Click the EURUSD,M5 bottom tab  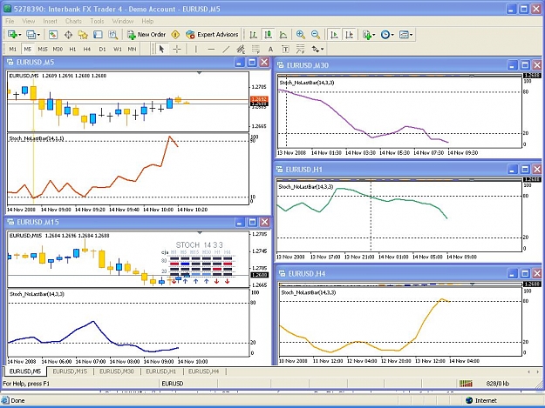tap(24, 371)
